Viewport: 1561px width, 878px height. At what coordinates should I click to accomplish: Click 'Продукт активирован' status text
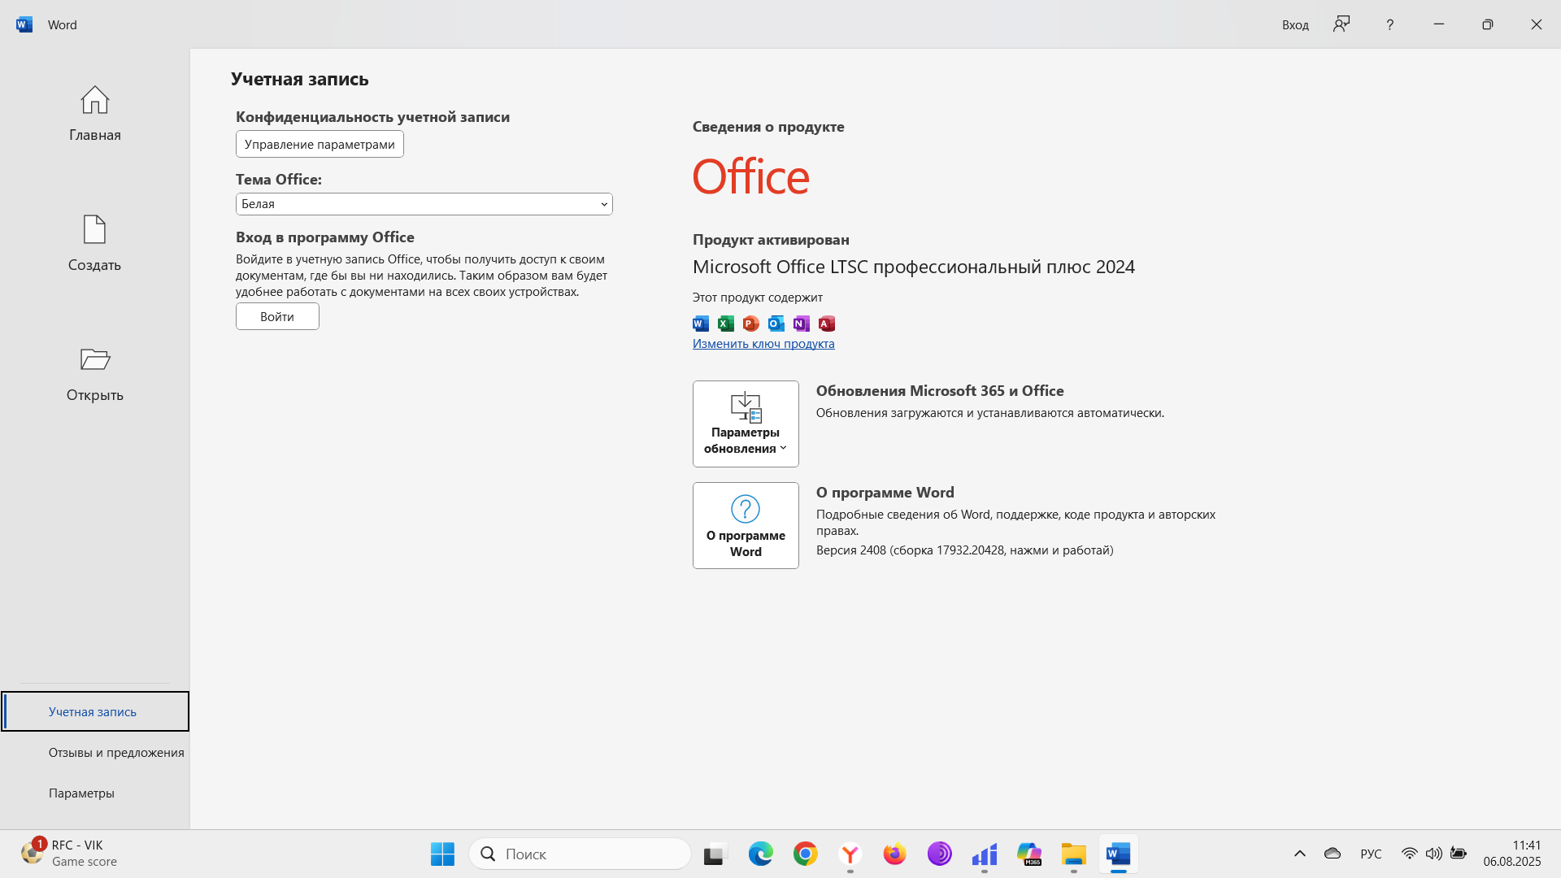click(x=771, y=240)
